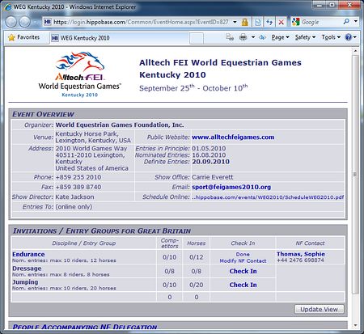
Task: Click the show director name Kate Jackson
Action: 74,197
